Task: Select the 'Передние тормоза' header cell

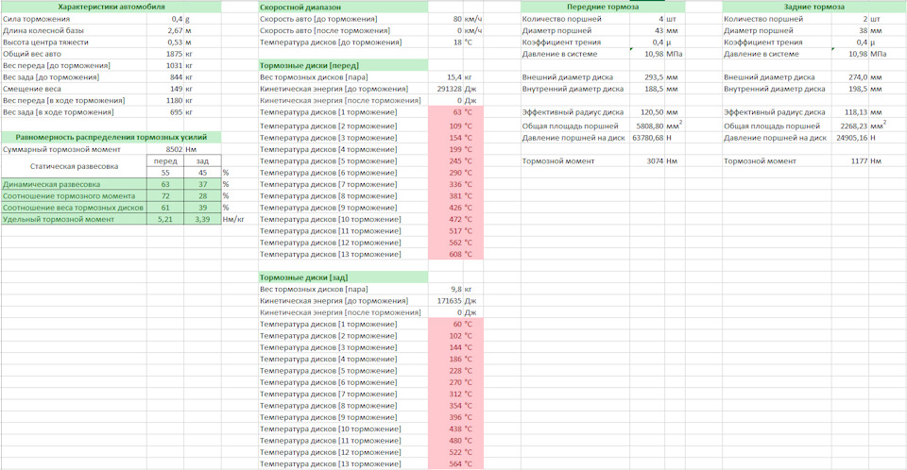Action: pyautogui.click(x=603, y=7)
